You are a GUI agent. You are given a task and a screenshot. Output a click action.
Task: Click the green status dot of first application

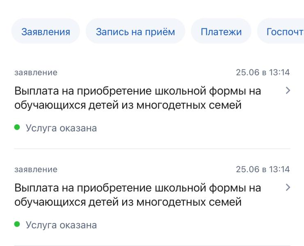click(17, 127)
